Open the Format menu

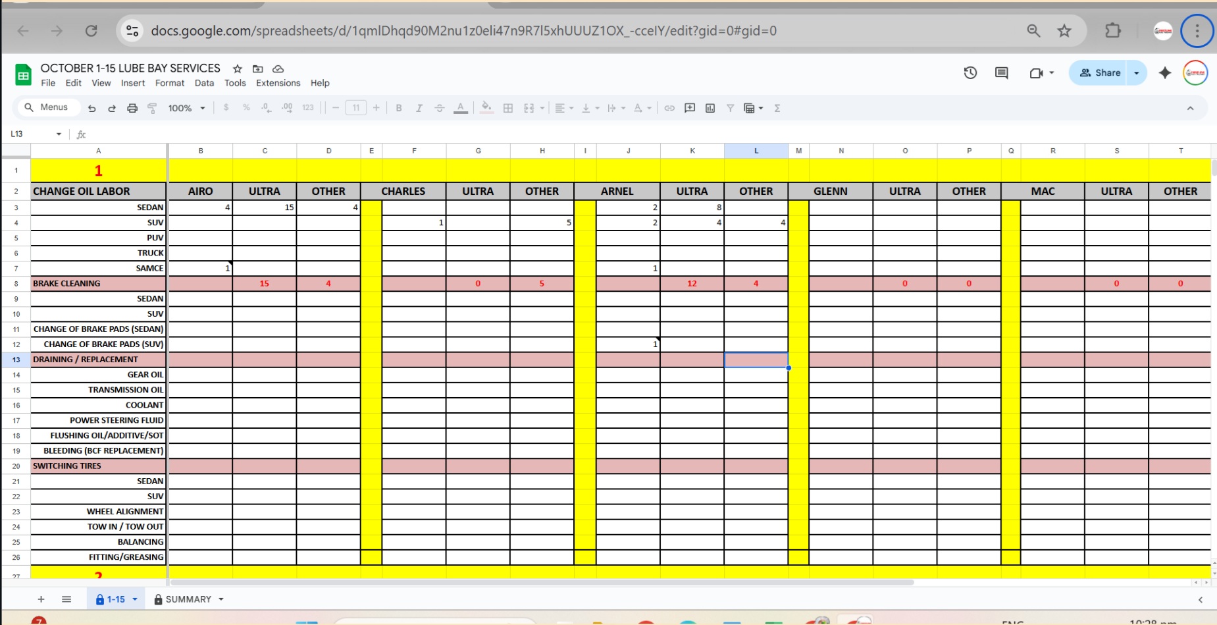[x=170, y=83]
